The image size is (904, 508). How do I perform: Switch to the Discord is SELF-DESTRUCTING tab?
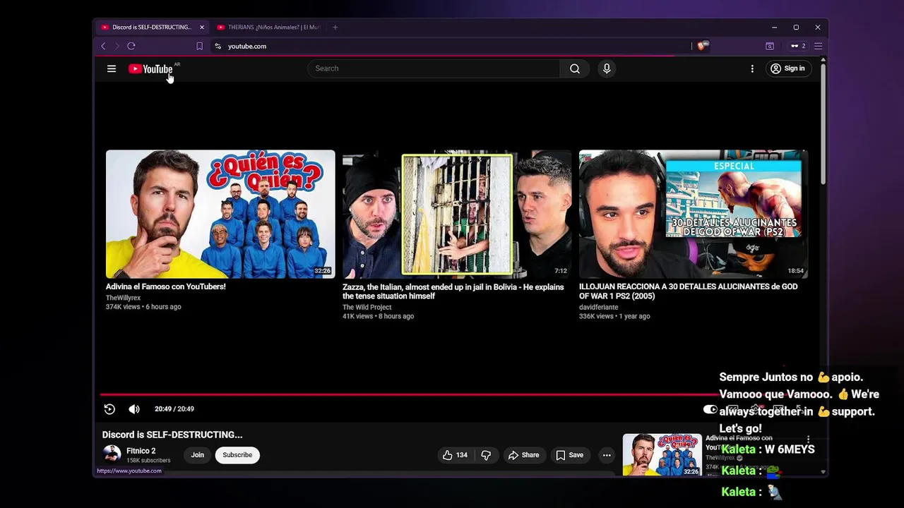(x=152, y=28)
